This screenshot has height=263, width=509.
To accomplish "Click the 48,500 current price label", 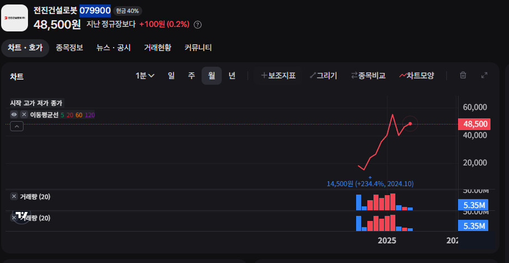I will pyautogui.click(x=474, y=124).
